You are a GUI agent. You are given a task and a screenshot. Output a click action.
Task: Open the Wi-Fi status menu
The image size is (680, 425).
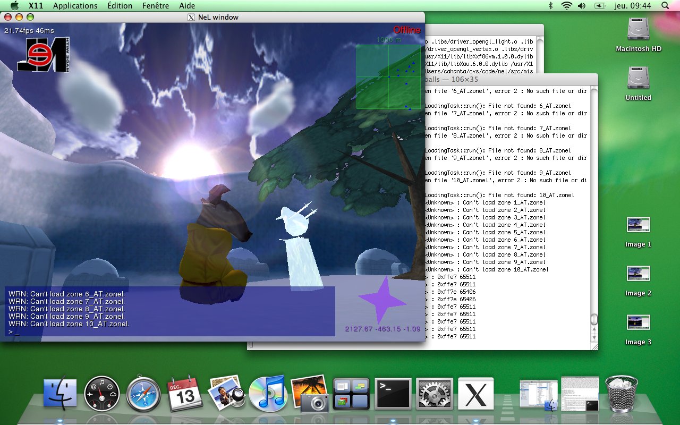click(566, 5)
